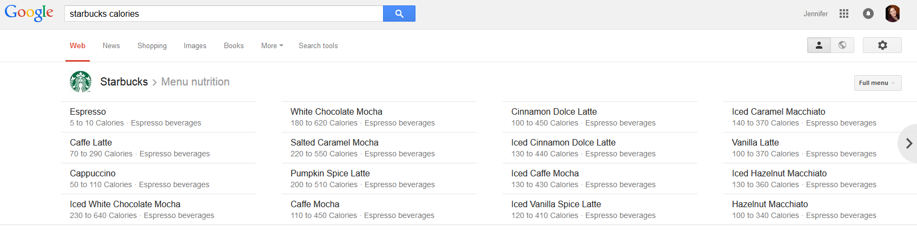Click the search box with starbucks calories

click(223, 14)
